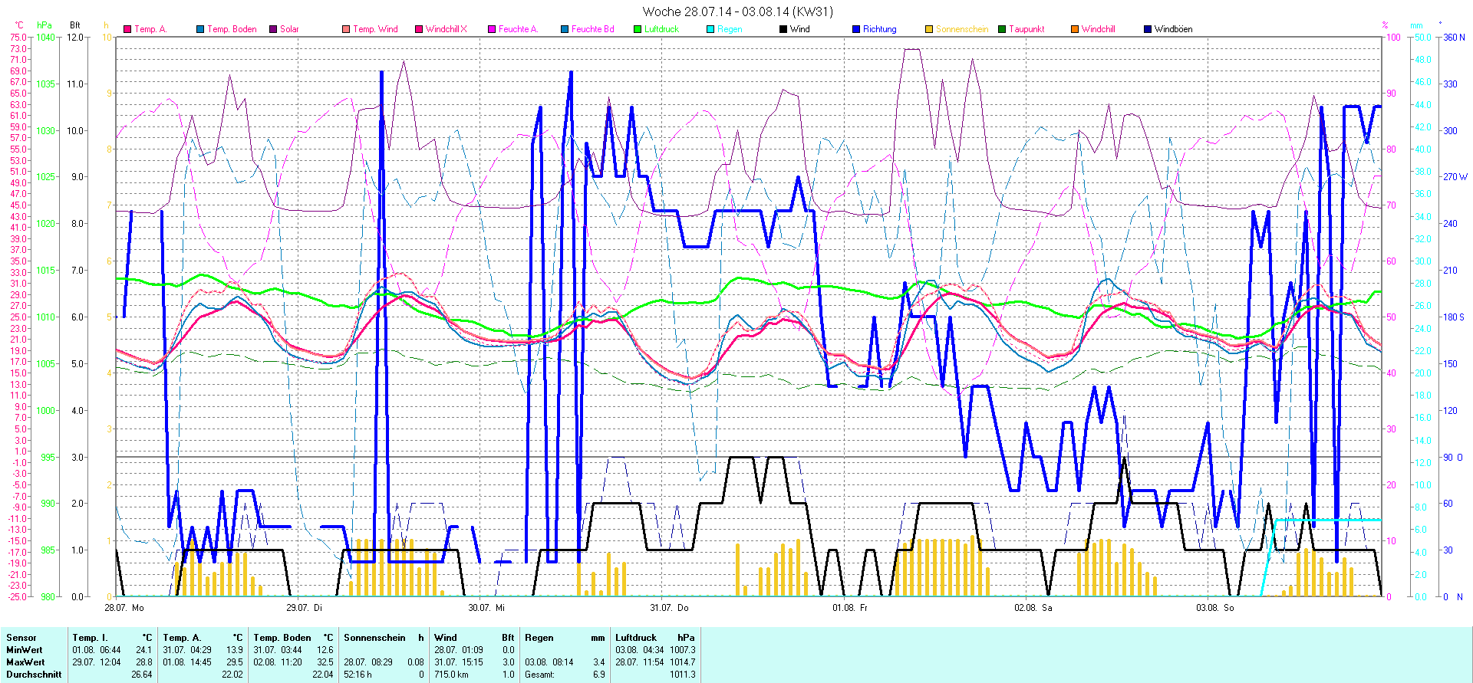The image size is (1473, 683).
Task: Click the Feuchte Bd legend label
Action: pos(592,29)
